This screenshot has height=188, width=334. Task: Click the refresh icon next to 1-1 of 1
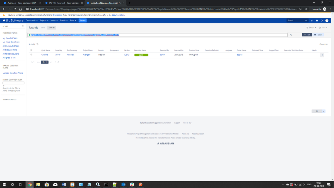point(37,44)
